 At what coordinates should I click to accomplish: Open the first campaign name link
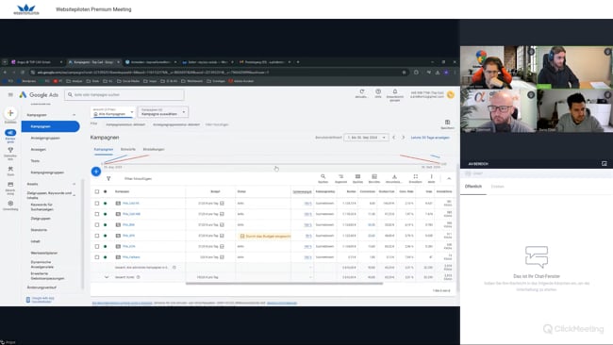(130, 204)
